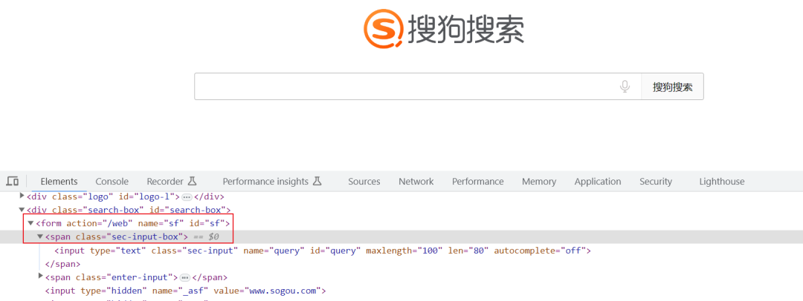Collapse the sec-input-box span node
This screenshot has height=301, width=803.
(x=40, y=237)
